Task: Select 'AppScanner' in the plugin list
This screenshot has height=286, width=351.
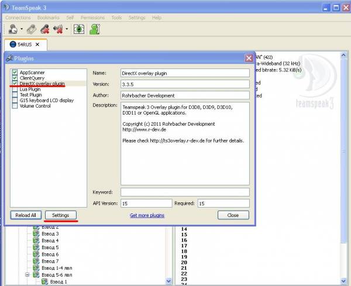Action: pyautogui.click(x=32, y=73)
